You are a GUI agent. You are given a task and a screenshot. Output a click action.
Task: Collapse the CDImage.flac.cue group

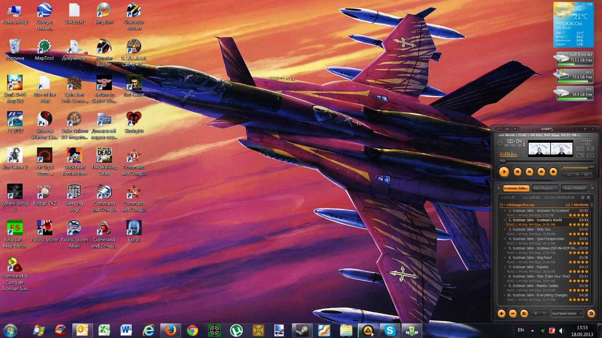(502, 205)
